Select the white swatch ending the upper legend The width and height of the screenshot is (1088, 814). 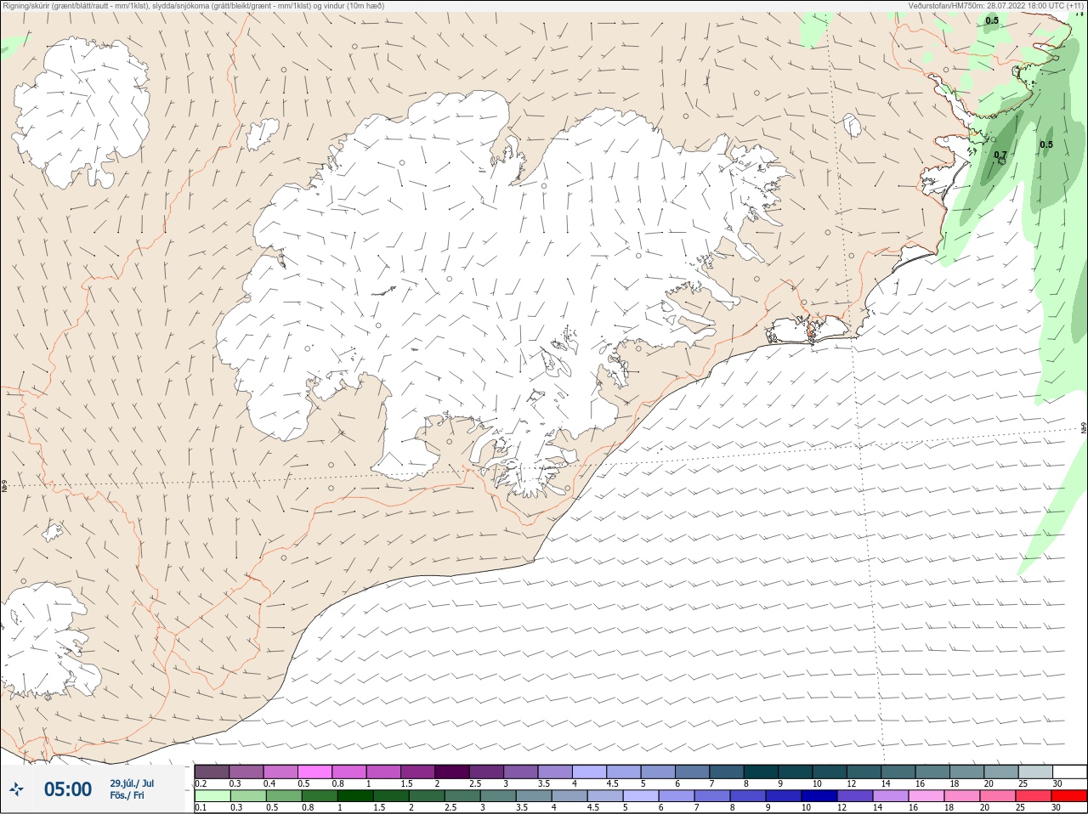pyautogui.click(x=1069, y=772)
